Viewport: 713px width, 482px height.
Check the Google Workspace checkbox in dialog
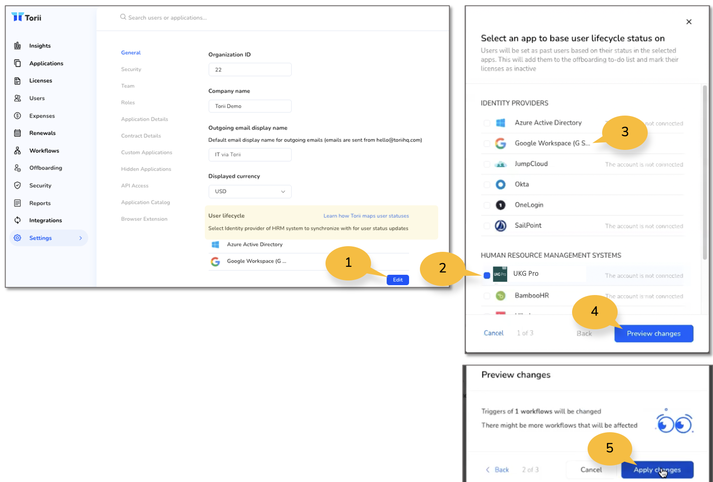[x=487, y=143]
